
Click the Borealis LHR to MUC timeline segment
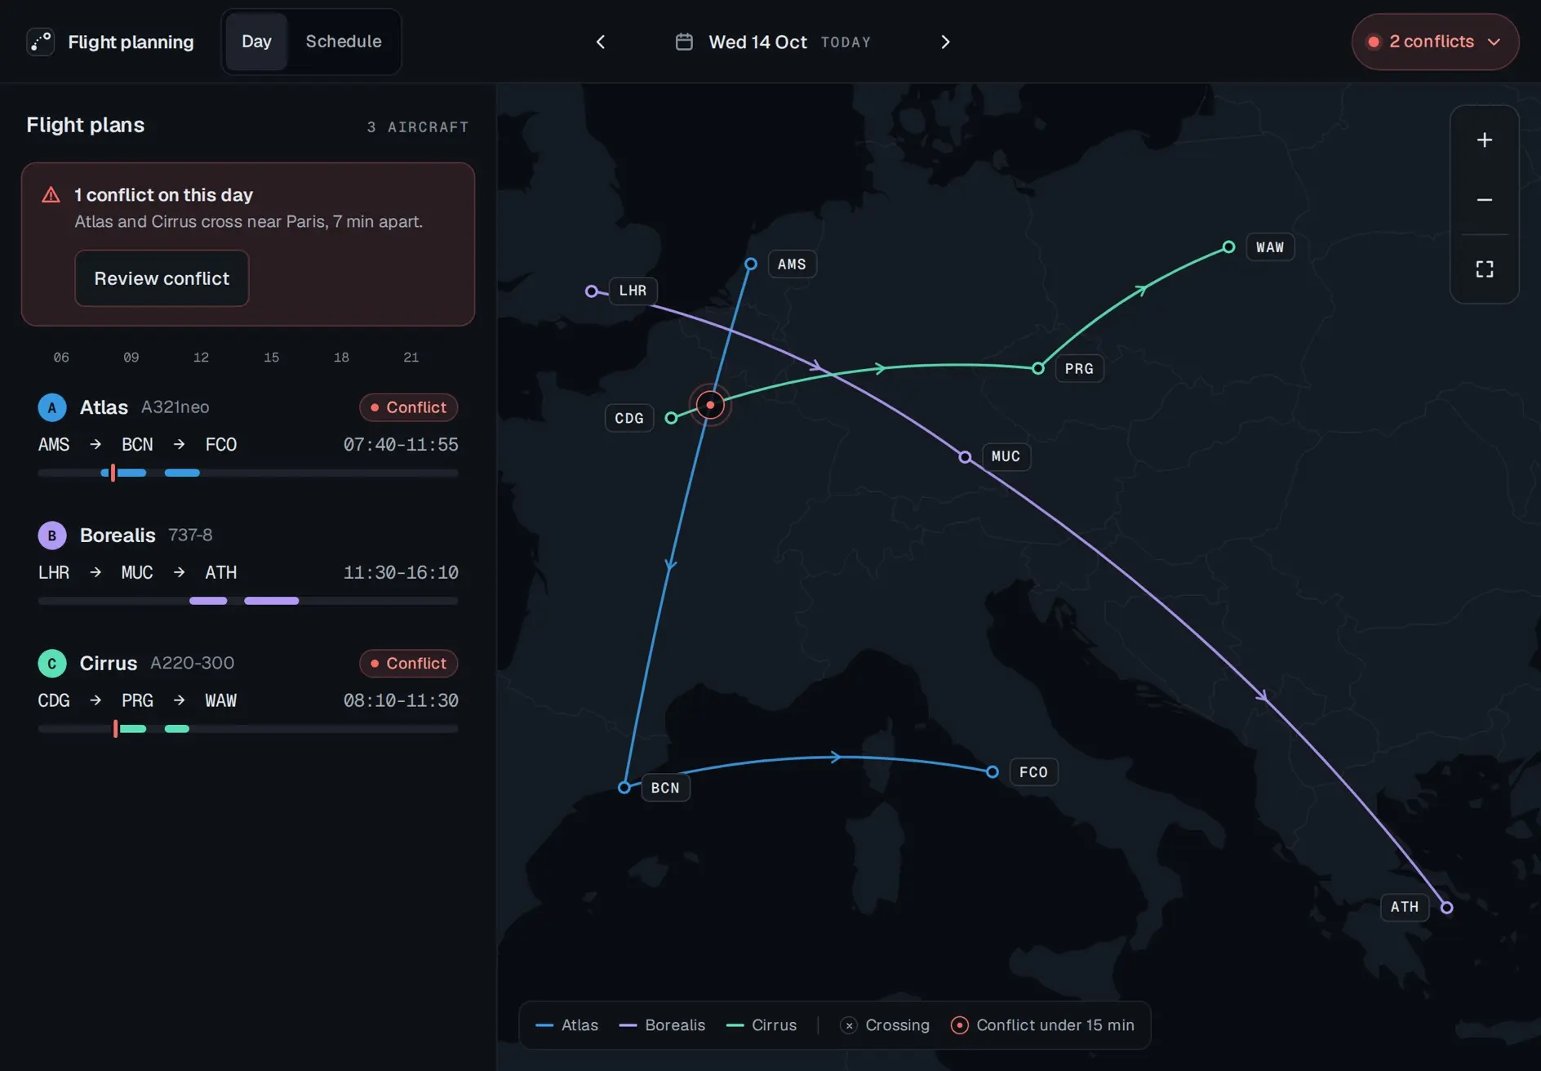[x=208, y=601]
